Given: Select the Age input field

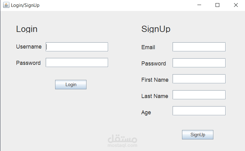Looking at the screenshot, I should (199, 111).
